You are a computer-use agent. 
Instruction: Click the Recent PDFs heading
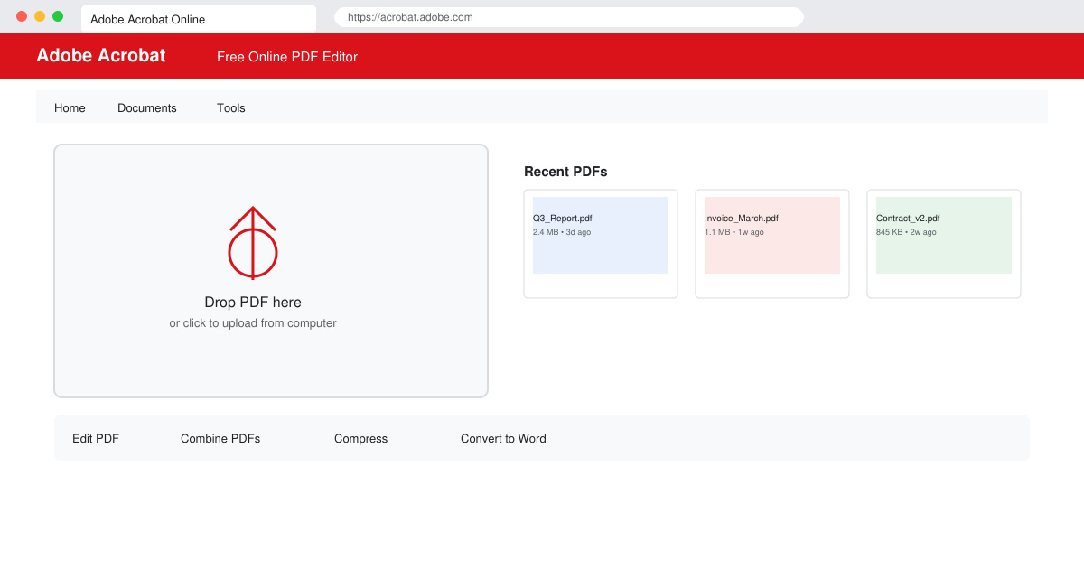pos(565,172)
